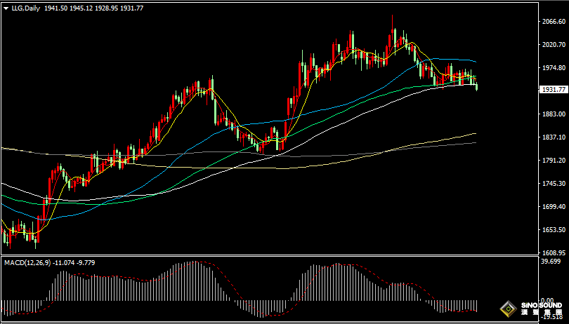Click the Sino Sound diamond logo icon
Viewport: 569px width, 324px height.
click(509, 309)
